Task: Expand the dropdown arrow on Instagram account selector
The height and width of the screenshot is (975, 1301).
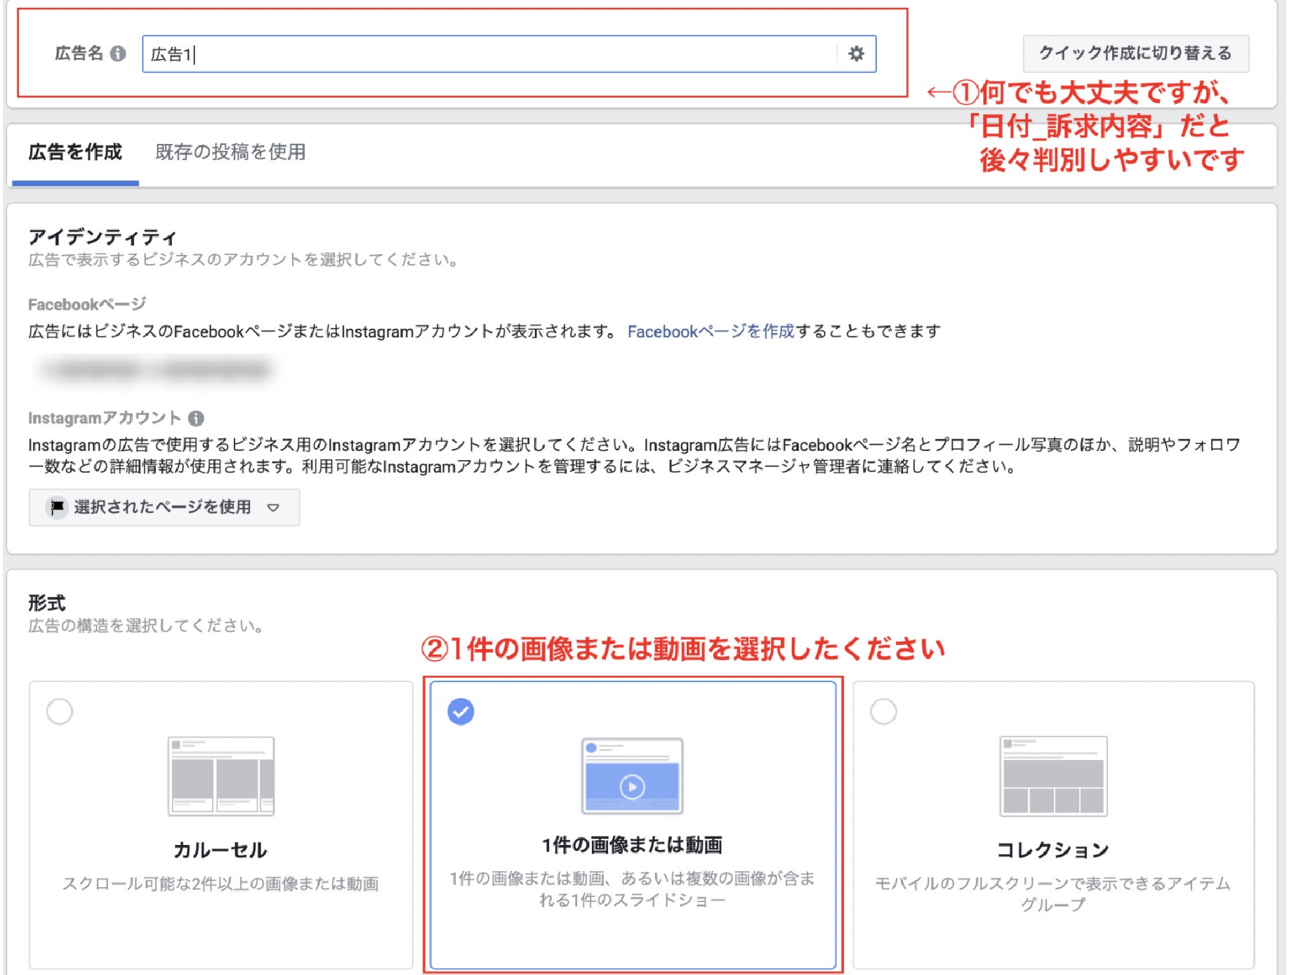Action: tap(274, 507)
